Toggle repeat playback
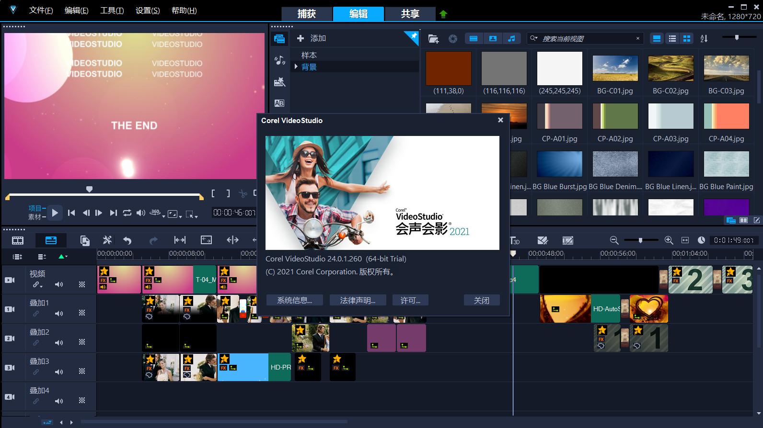Viewport: 763px width, 428px height. [x=127, y=213]
